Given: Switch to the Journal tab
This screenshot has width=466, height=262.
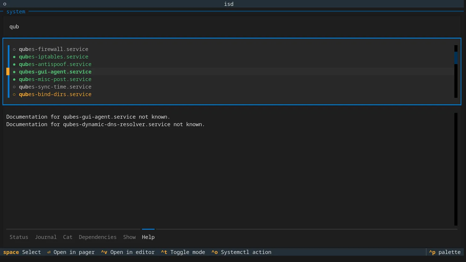Looking at the screenshot, I should point(46,237).
